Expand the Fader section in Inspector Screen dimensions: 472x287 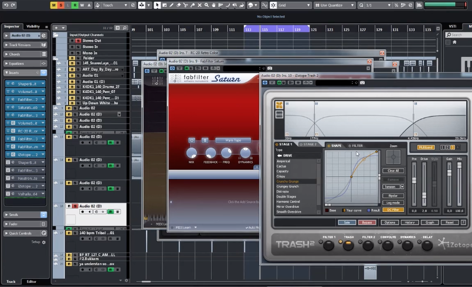6,224
